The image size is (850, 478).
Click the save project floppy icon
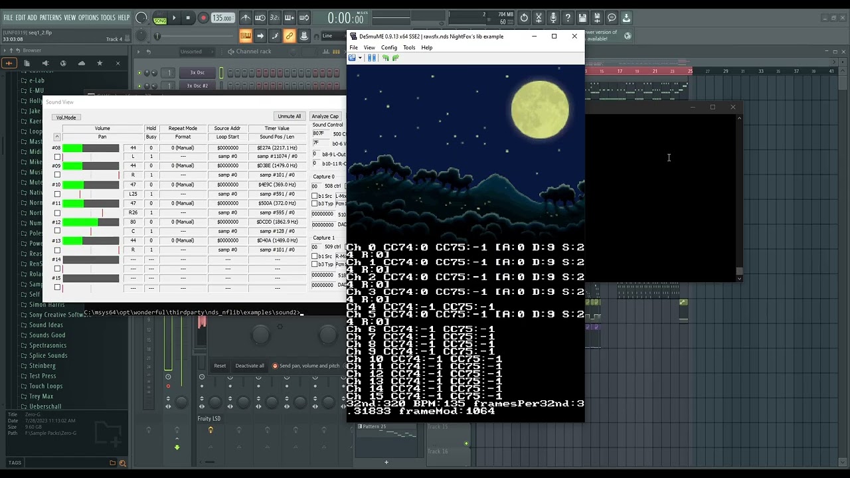(x=583, y=18)
